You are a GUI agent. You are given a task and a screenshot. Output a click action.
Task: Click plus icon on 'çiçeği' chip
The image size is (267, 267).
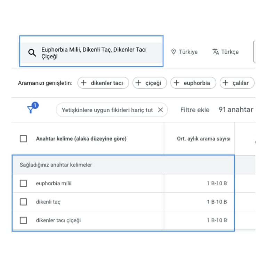(138, 83)
